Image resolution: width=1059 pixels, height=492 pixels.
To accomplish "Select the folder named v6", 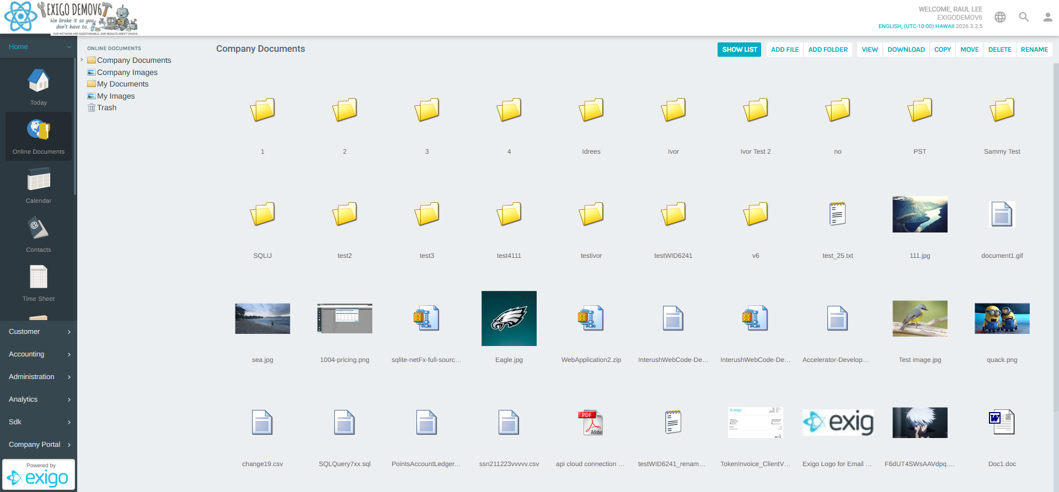I will coord(756,214).
